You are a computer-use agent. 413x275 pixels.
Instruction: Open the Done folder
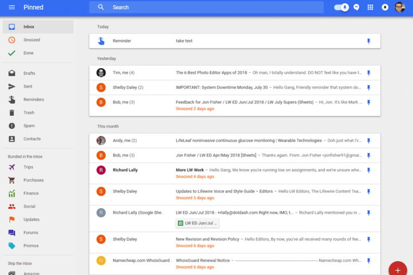pos(38,53)
